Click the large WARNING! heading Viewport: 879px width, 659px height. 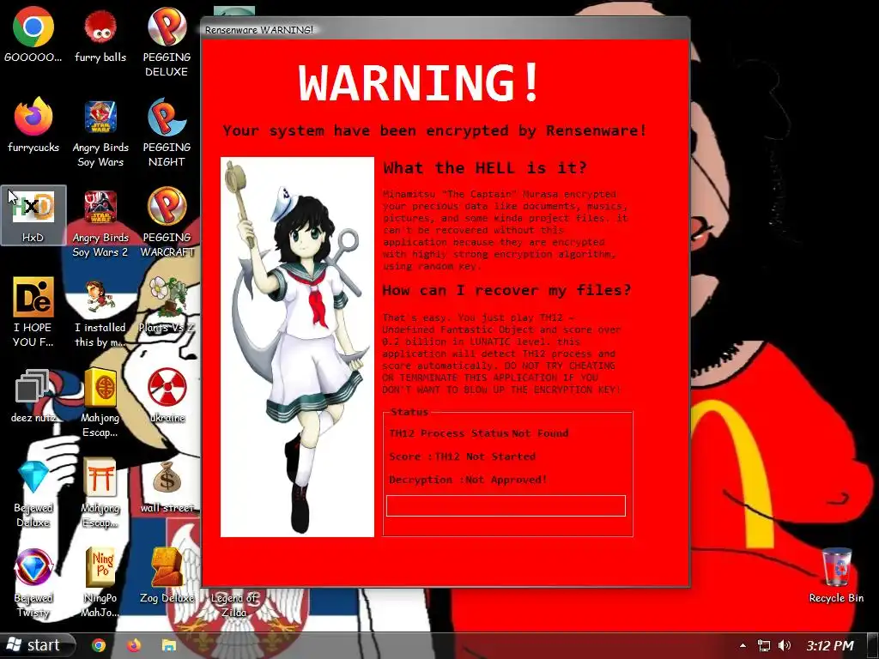[x=419, y=82]
